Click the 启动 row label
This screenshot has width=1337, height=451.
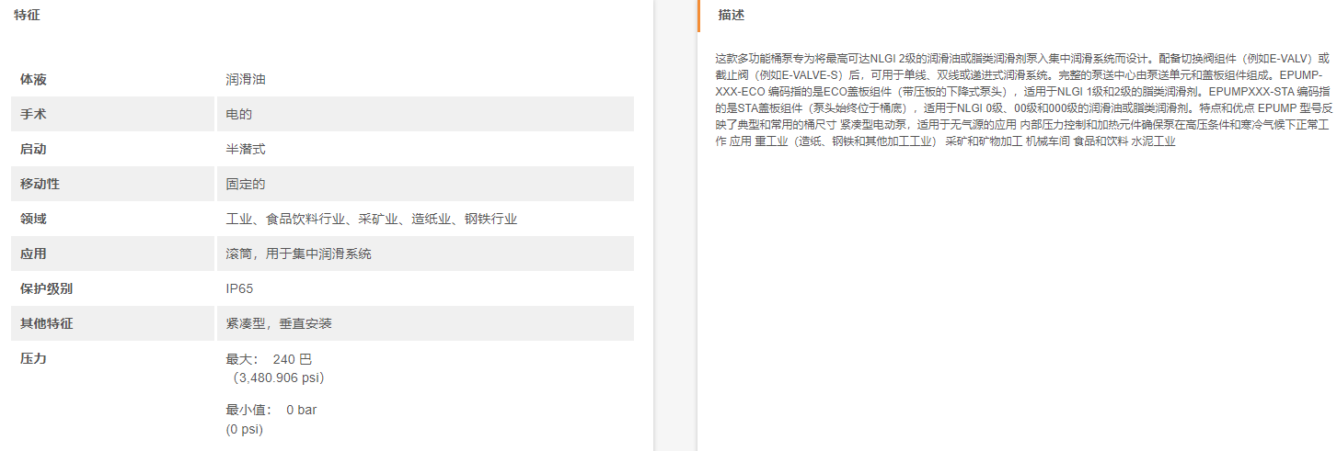click(x=33, y=150)
